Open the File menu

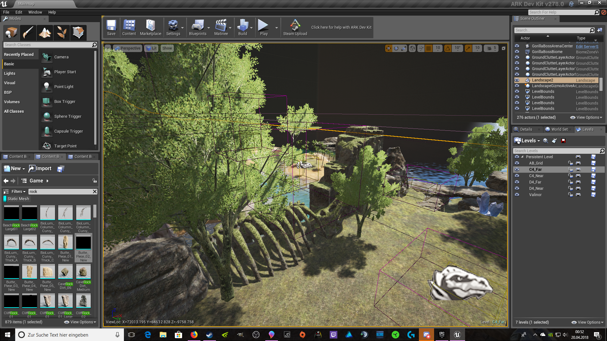(6, 12)
